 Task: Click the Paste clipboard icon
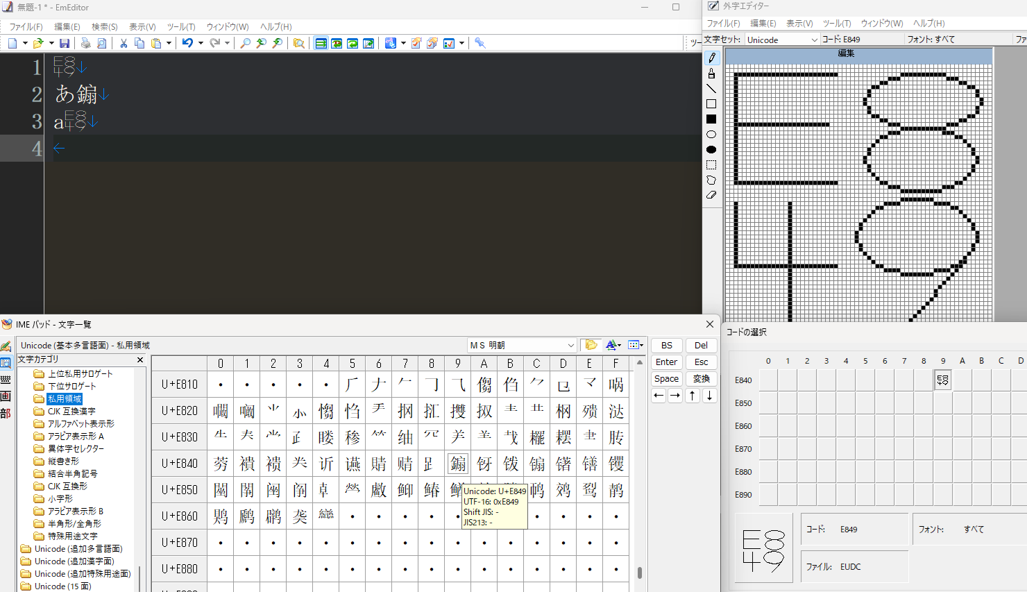156,43
